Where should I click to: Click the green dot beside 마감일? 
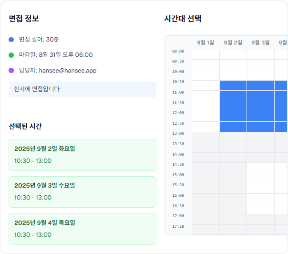click(11, 55)
